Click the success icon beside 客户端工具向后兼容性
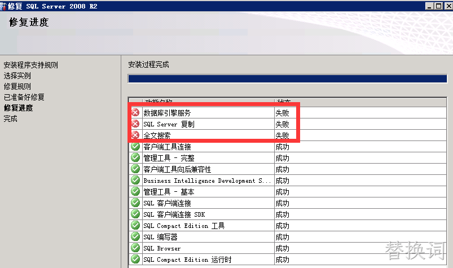453x268 pixels. pyautogui.click(x=135, y=169)
